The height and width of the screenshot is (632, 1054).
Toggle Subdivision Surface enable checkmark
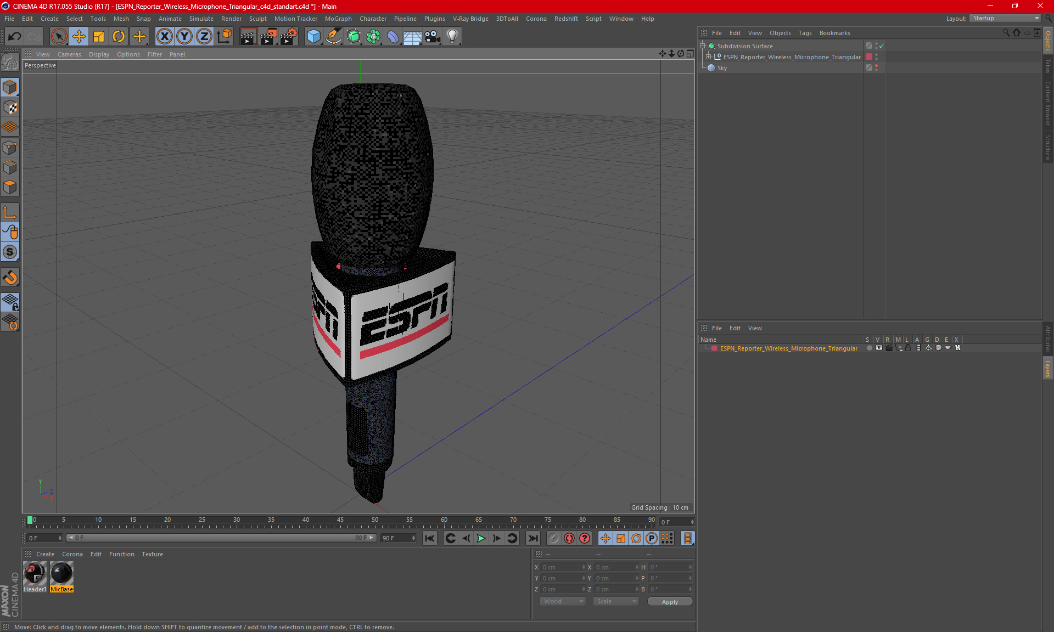(x=882, y=46)
